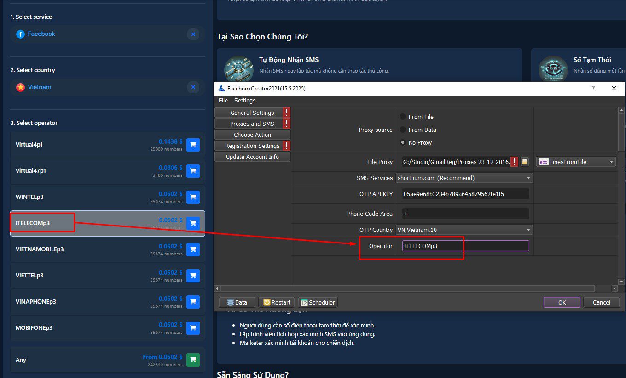Click the 0.0806 $ price for Virtual47p1
The width and height of the screenshot is (626, 378).
171,168
